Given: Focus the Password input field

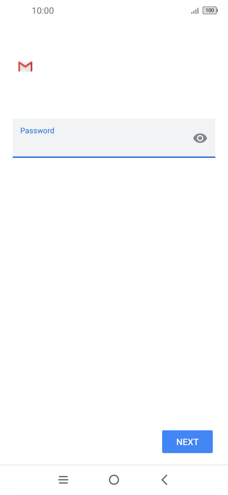Looking at the screenshot, I should tap(114, 138).
